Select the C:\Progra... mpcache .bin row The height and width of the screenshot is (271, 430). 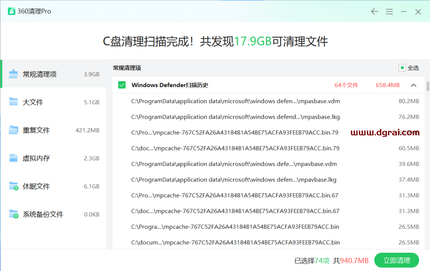(268, 226)
